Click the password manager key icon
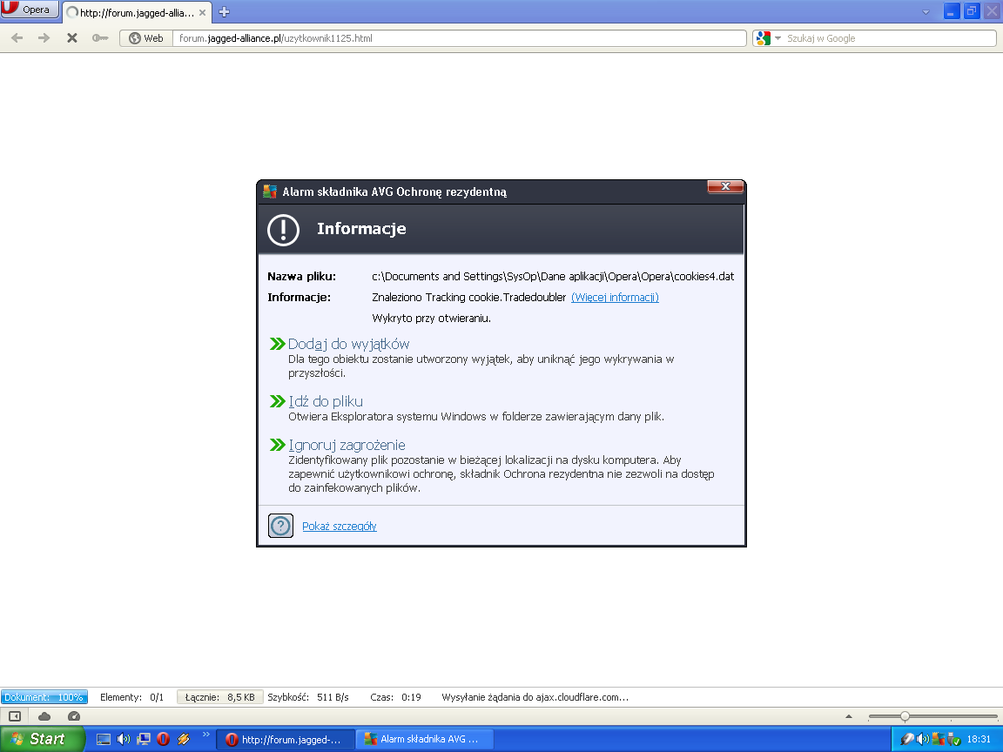 pos(100,38)
